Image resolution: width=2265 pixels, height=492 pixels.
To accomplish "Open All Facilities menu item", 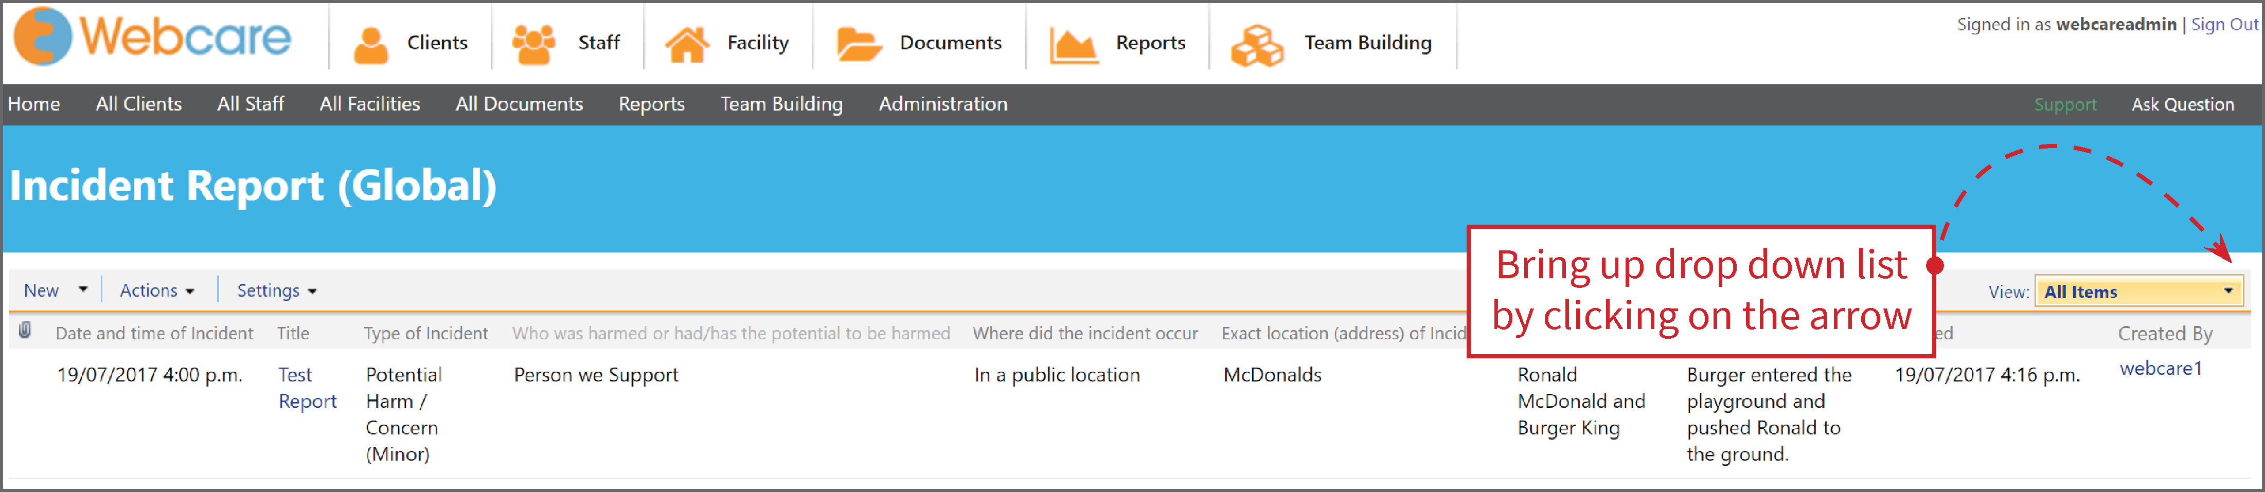I will pyautogui.click(x=370, y=104).
